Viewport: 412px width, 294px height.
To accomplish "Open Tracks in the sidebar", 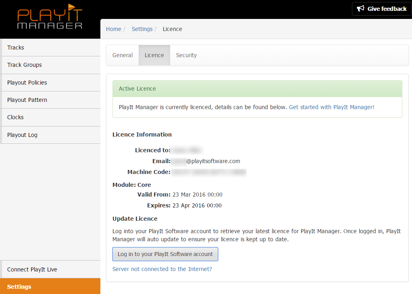I will tap(16, 48).
